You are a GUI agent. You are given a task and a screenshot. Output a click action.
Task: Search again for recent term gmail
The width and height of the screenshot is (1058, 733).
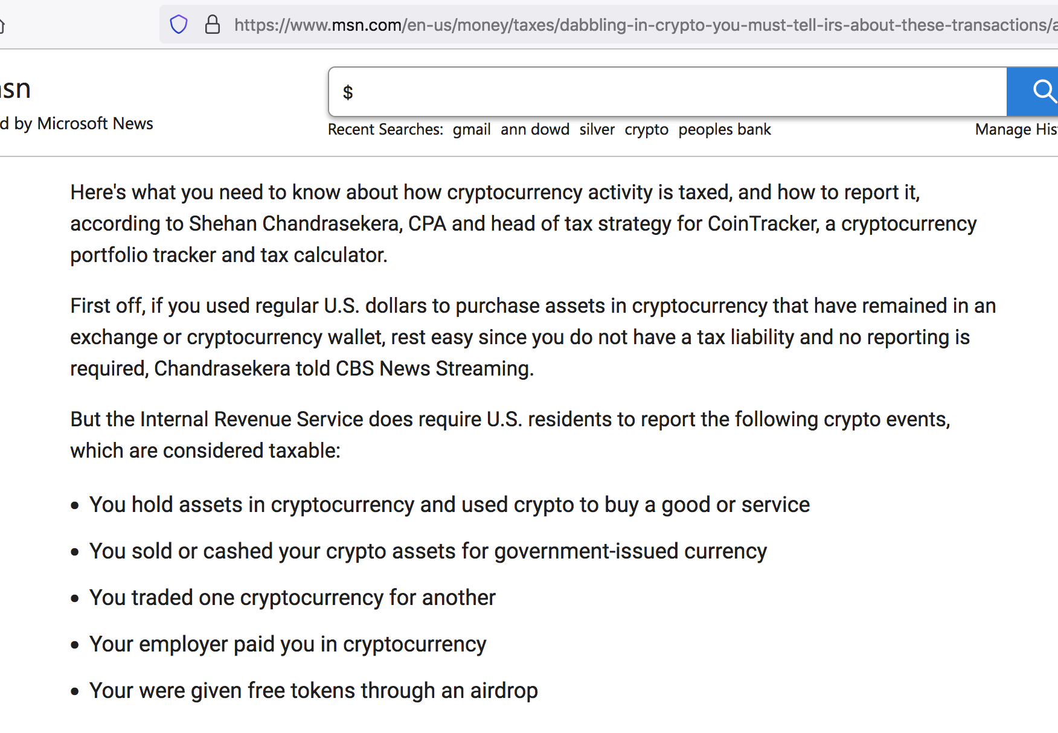tap(472, 130)
